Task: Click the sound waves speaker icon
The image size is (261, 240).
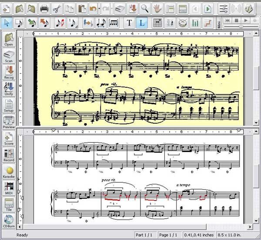Action: pyautogui.click(x=236, y=9)
